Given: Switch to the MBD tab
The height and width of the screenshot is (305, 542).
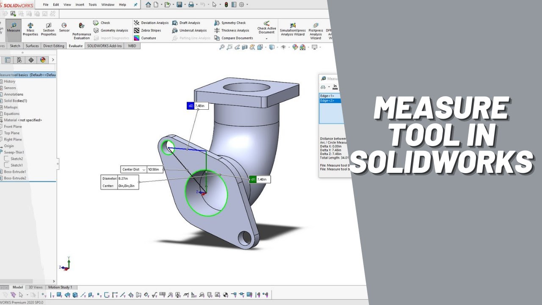Looking at the screenshot, I should 132,46.
